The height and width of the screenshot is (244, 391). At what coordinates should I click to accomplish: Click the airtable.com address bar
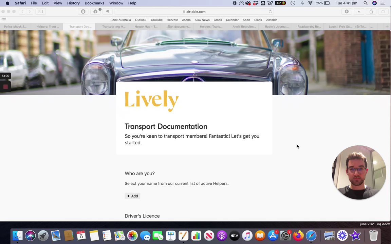coord(194,12)
